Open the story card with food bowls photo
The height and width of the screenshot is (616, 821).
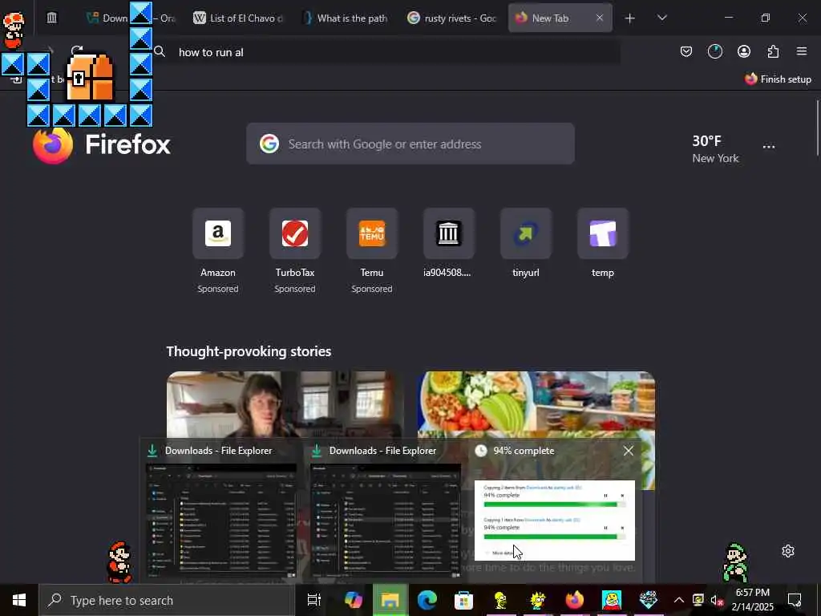[536, 404]
